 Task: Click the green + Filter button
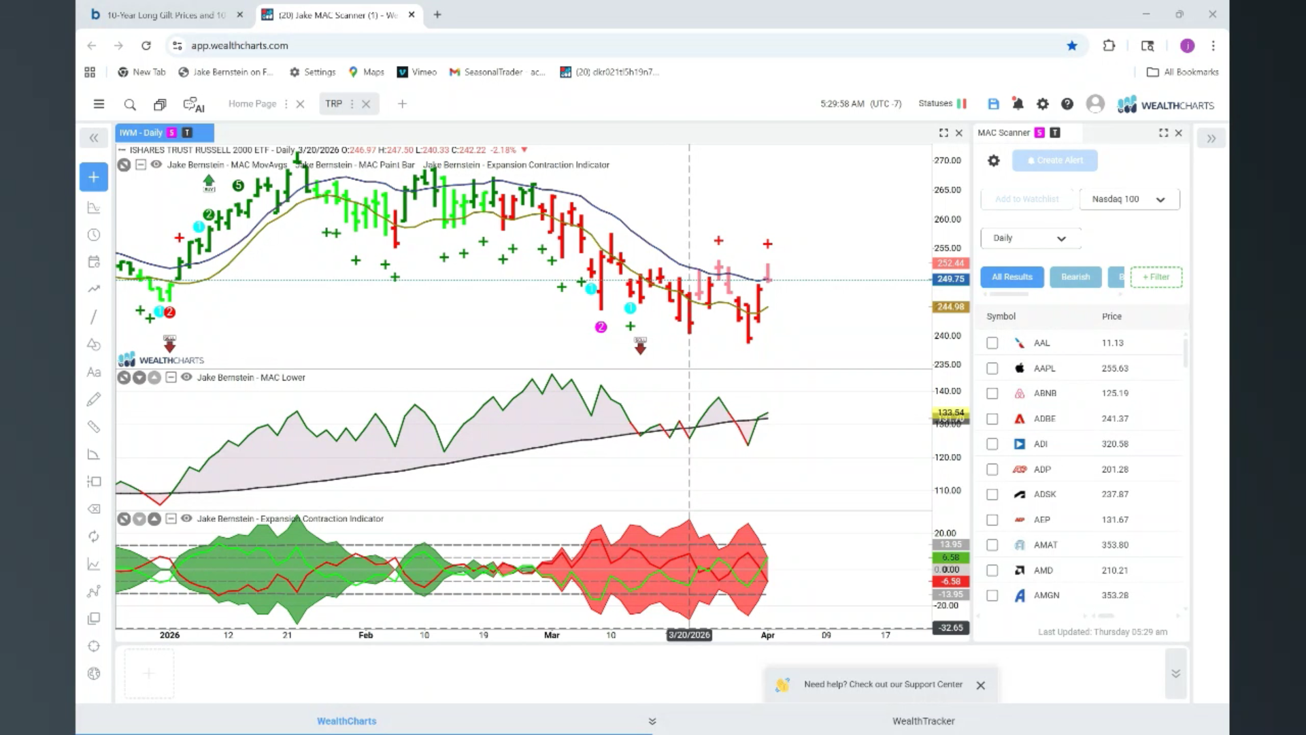click(1156, 277)
